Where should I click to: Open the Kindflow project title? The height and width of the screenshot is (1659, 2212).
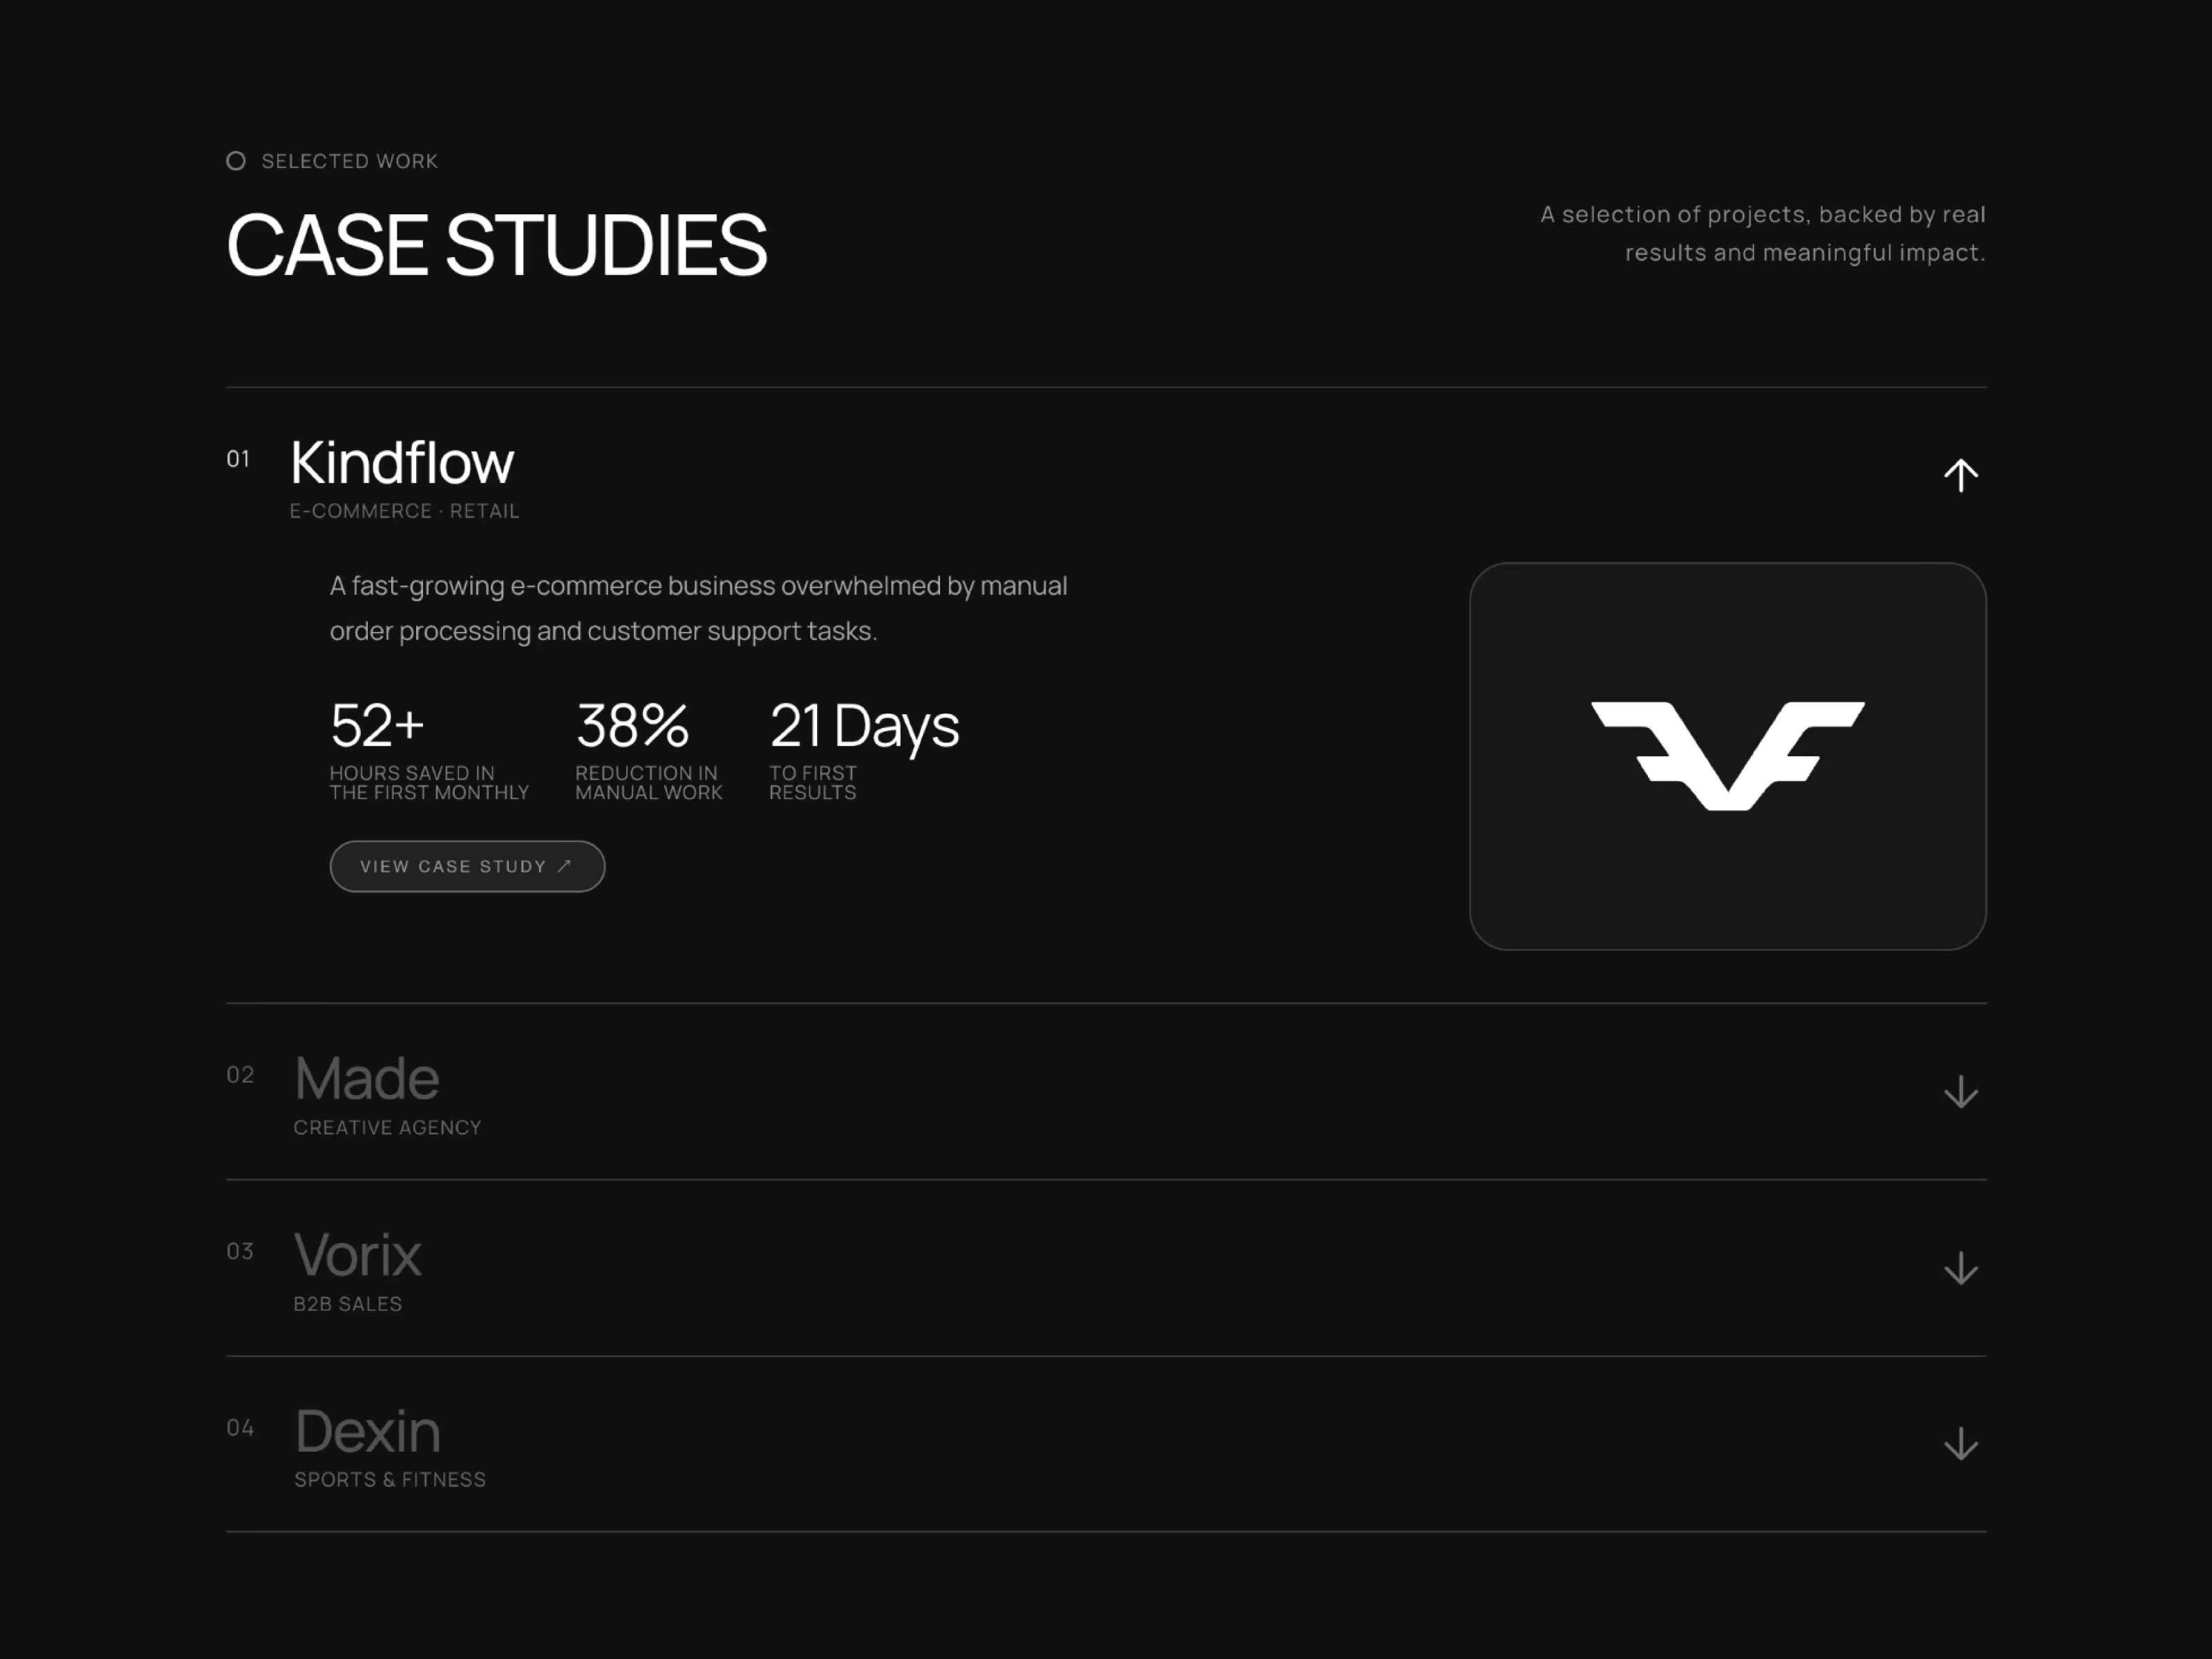click(402, 462)
